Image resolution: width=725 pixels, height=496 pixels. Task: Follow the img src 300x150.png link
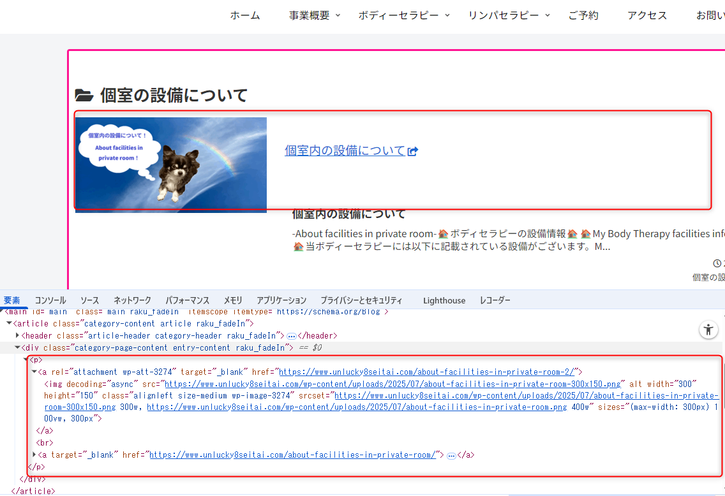click(x=392, y=384)
